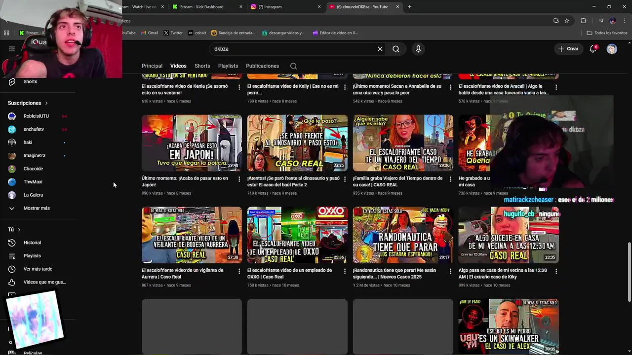This screenshot has width=632, height=355.
Task: Open the Shorts channel tab
Action: tap(202, 66)
